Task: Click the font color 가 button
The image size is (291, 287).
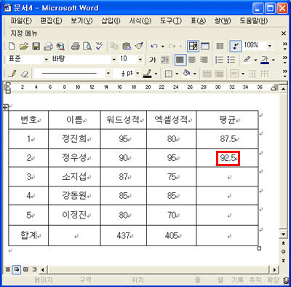Action: pyautogui.click(x=265, y=60)
